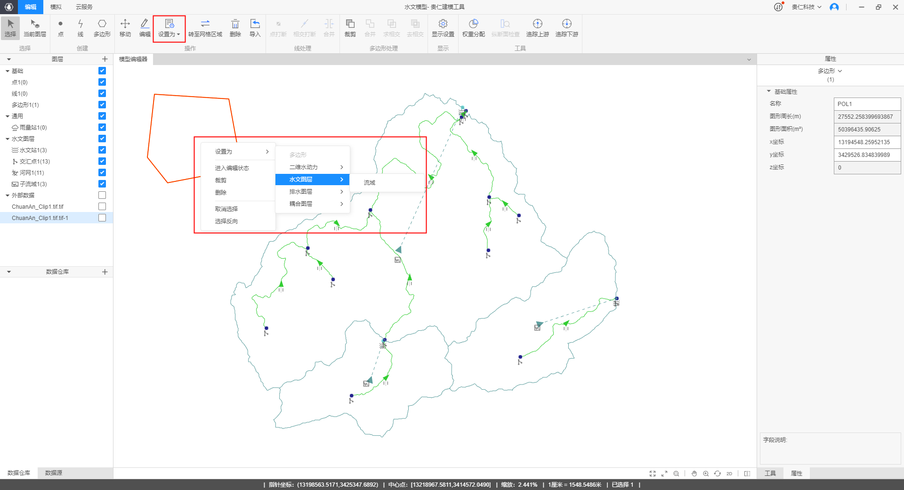Select the 追踪上游 trace upstream tool
The height and width of the screenshot is (490, 904).
(x=537, y=28)
